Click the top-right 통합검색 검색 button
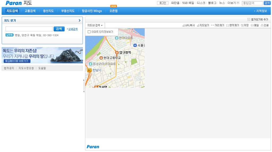Screen dimensions: 272x152 coord(267,3)
